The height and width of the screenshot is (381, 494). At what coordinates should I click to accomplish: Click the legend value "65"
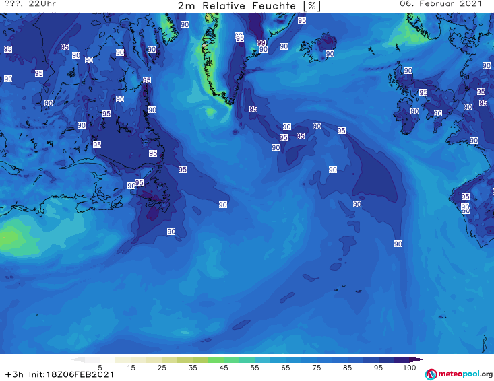pyautogui.click(x=286, y=367)
